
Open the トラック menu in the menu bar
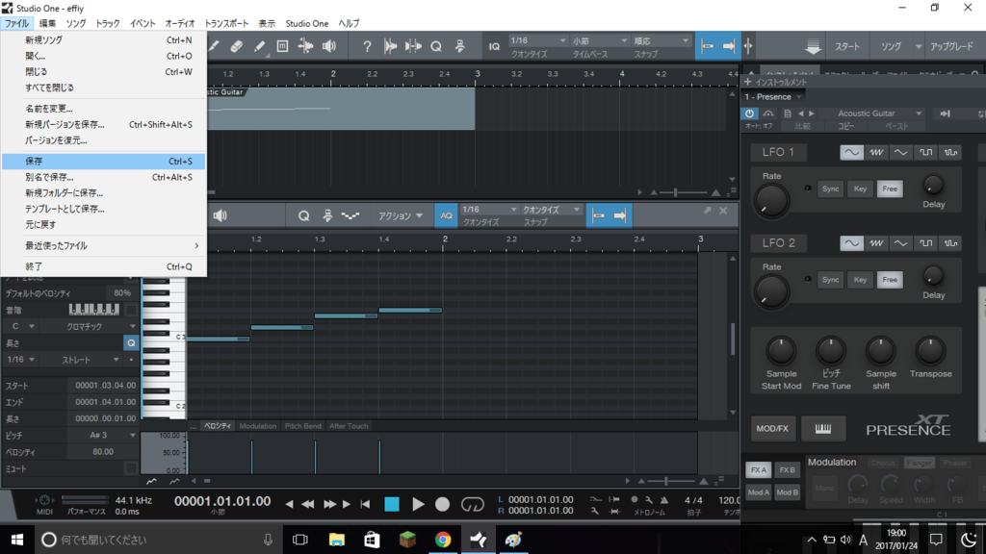click(x=108, y=23)
